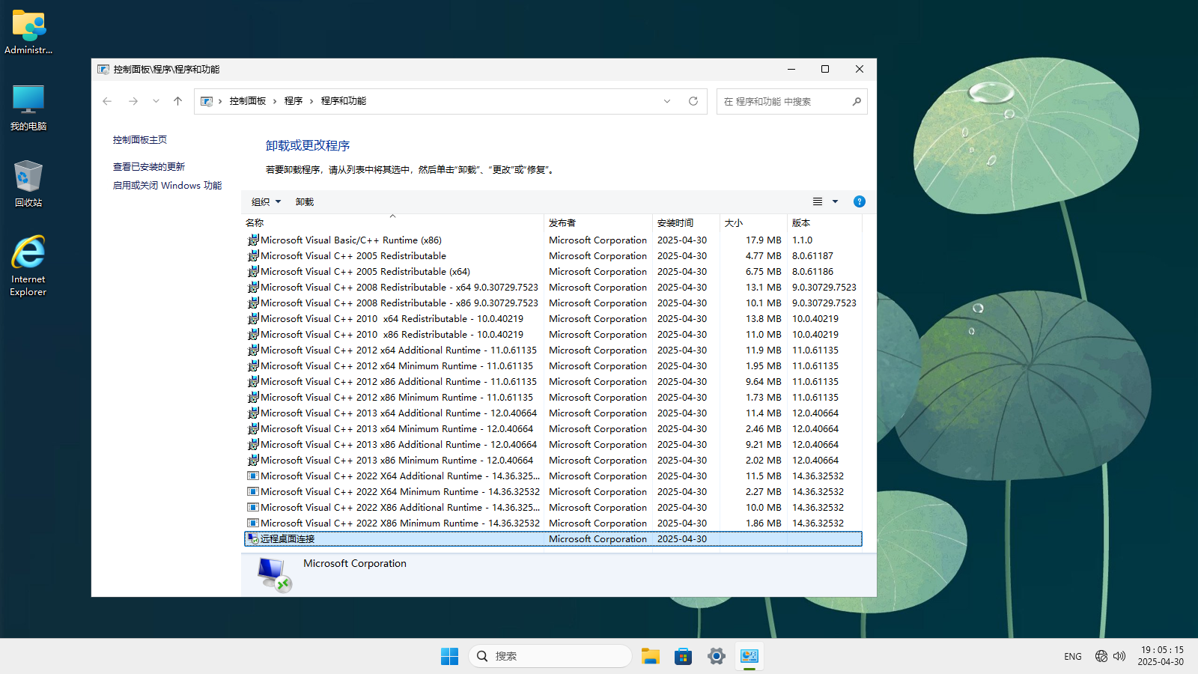
Task: Select Visual C++ 2013 x86 Additional Runtime entry
Action: [x=553, y=445]
